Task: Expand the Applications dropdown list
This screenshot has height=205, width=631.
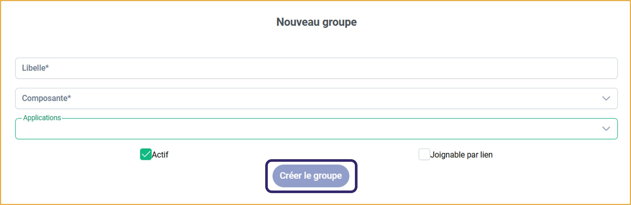Action: coord(316,129)
